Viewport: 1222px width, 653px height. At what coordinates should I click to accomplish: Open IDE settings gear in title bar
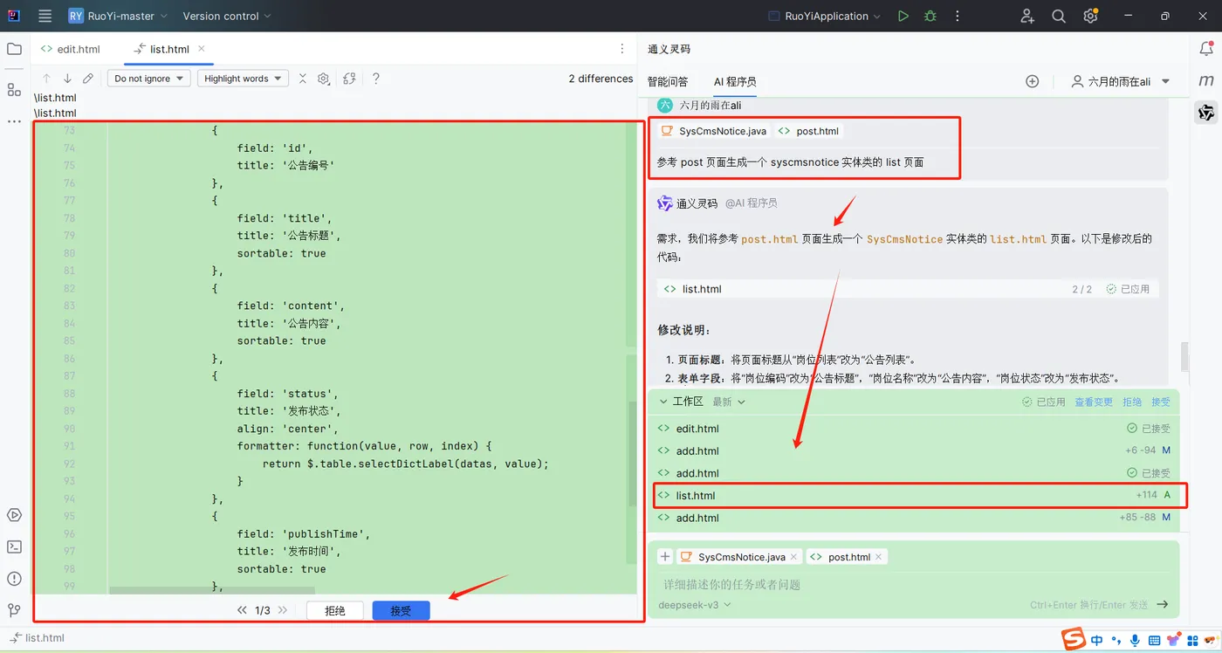point(1090,16)
